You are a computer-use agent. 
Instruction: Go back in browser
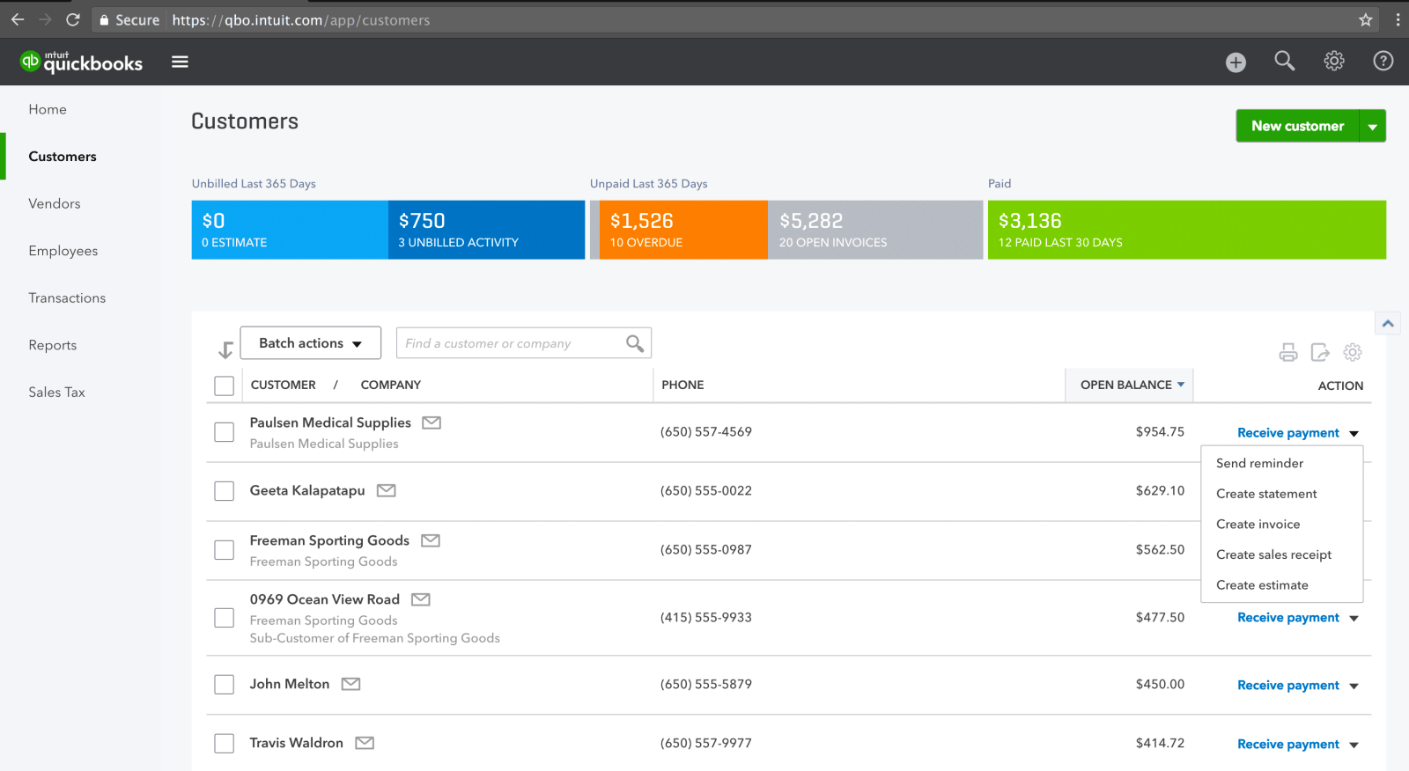18,19
